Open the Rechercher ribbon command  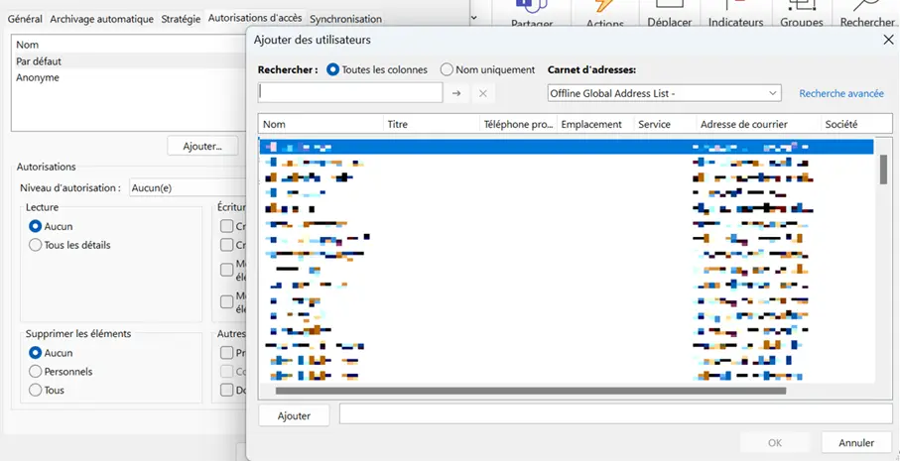(866, 16)
